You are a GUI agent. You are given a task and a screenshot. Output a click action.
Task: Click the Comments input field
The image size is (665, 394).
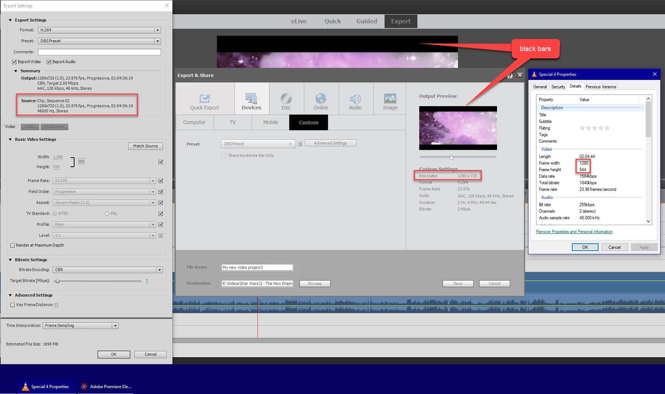pyautogui.click(x=99, y=52)
